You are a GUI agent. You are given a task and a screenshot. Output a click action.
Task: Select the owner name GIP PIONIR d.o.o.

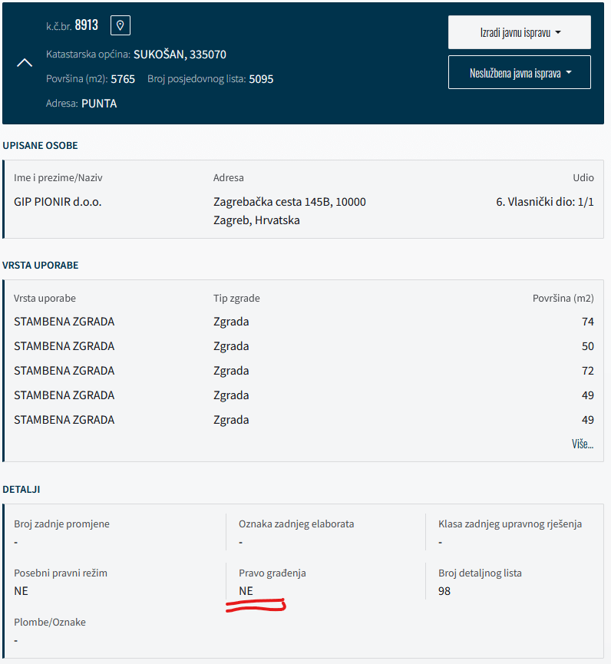pos(58,202)
